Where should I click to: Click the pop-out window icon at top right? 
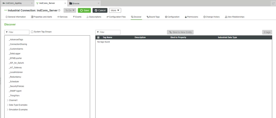coord(273,3)
